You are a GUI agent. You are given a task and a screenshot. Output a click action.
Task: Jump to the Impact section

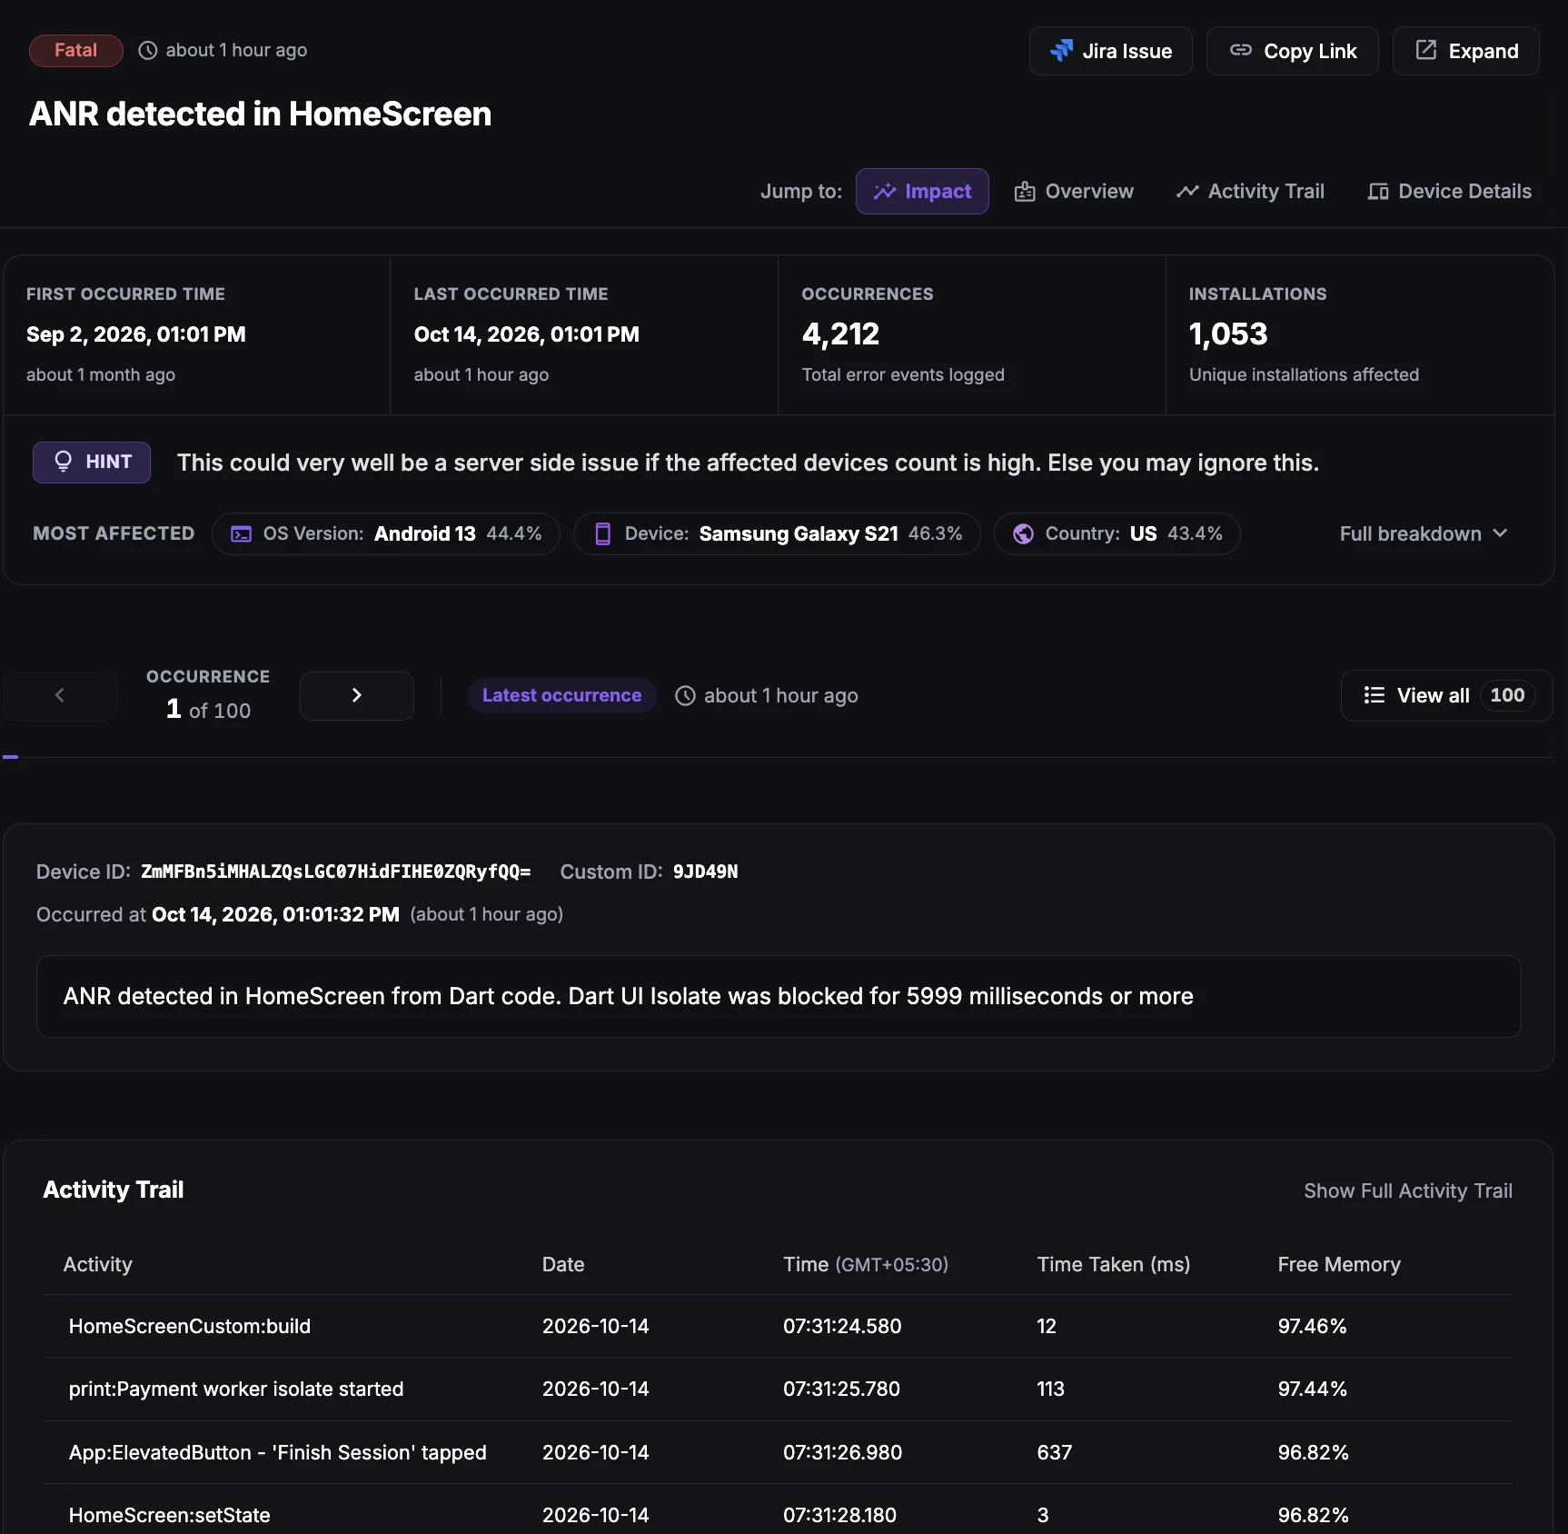[922, 191]
